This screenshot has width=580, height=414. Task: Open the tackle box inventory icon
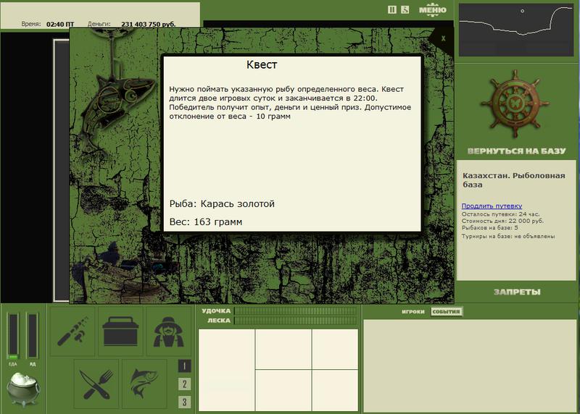point(120,331)
